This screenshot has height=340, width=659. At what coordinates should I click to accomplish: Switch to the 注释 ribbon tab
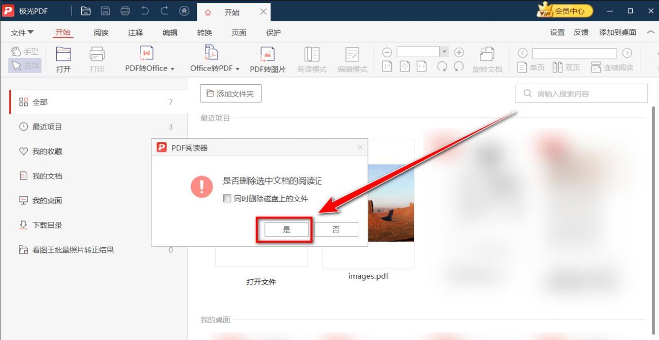coord(135,32)
